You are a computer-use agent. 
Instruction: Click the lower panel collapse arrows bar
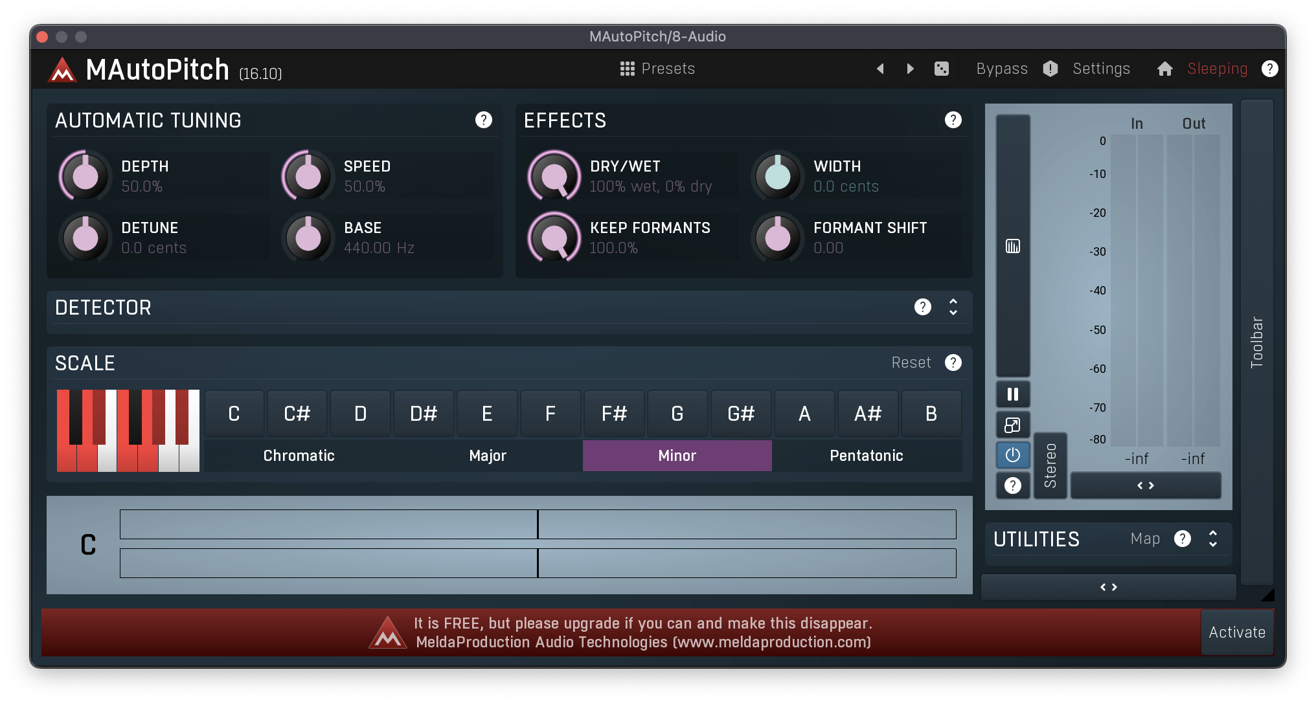[x=1109, y=587]
